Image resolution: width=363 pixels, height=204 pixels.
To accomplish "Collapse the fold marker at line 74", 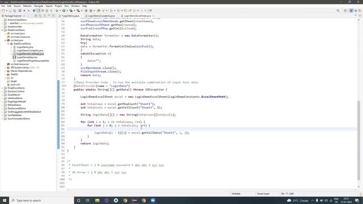I will (66, 86).
